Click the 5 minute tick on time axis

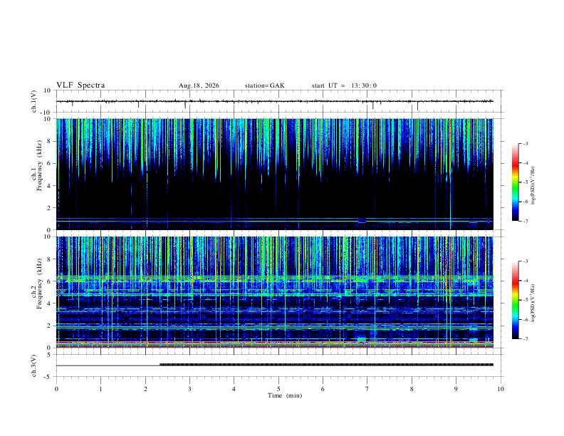tap(278, 389)
